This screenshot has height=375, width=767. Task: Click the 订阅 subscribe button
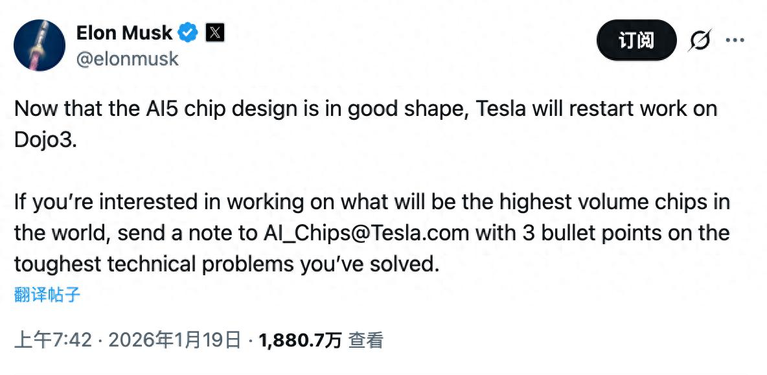[635, 41]
